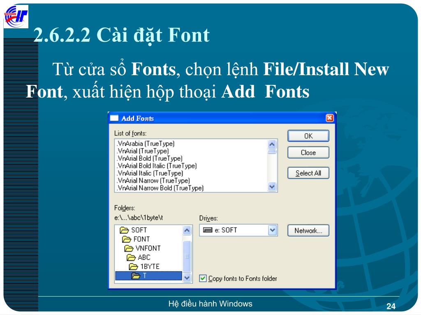Select .VnArial Bold (TrueType) entry
Viewport: 421px width, 315px height.
click(150, 158)
